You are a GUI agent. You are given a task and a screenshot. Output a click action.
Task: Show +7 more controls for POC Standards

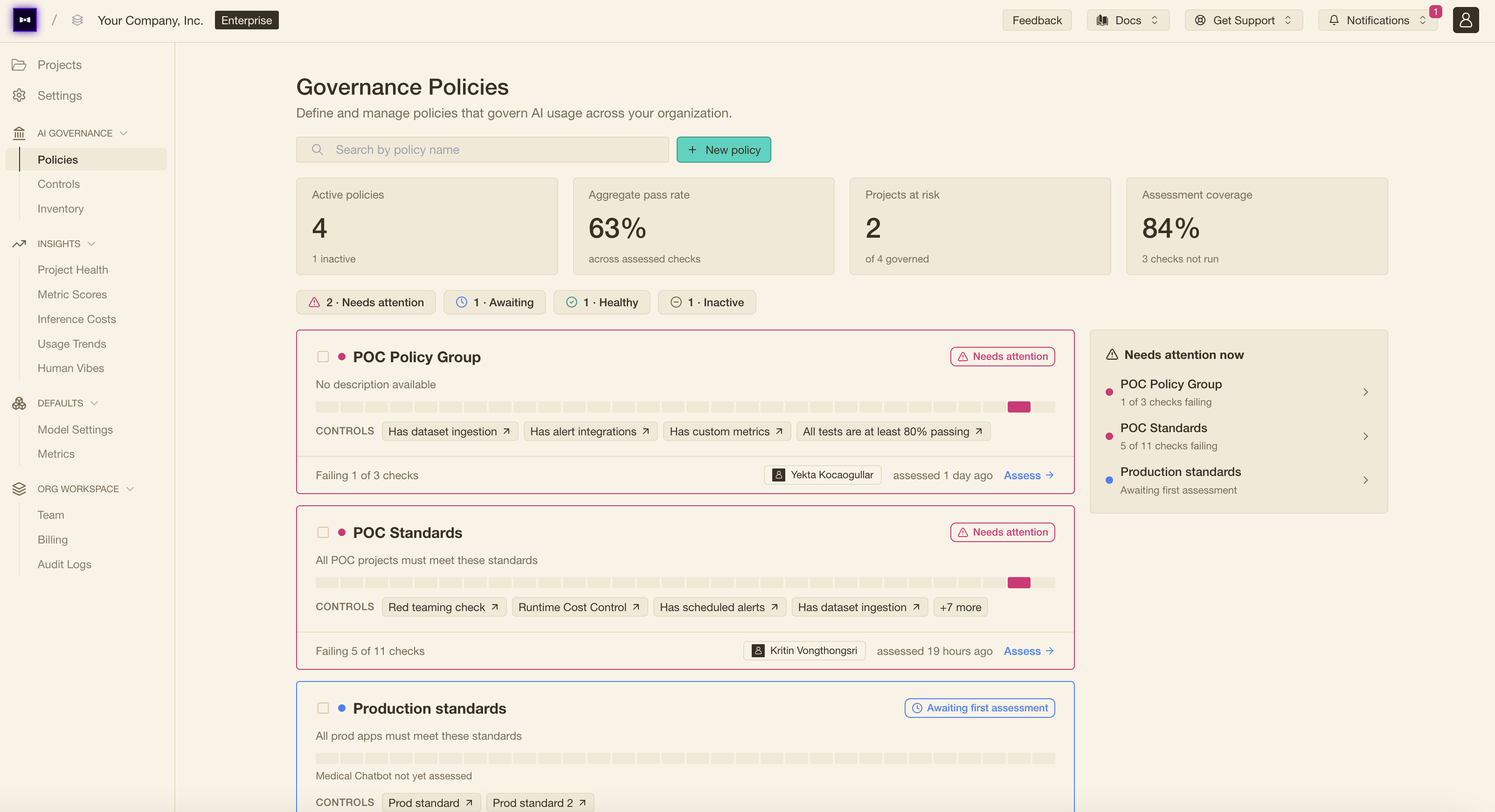click(960, 607)
